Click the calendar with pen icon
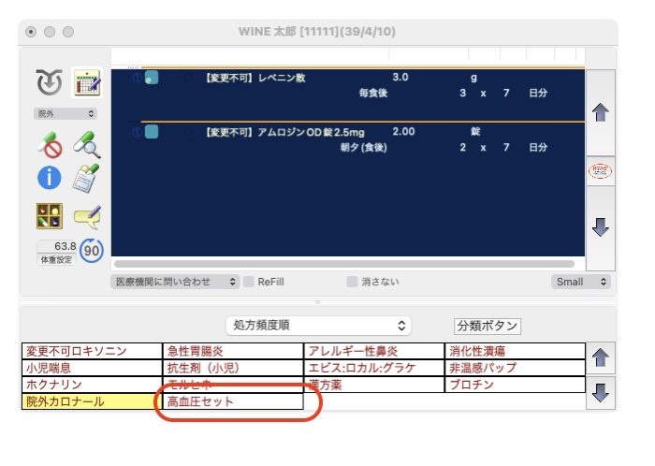655x466 pixels. [87, 81]
